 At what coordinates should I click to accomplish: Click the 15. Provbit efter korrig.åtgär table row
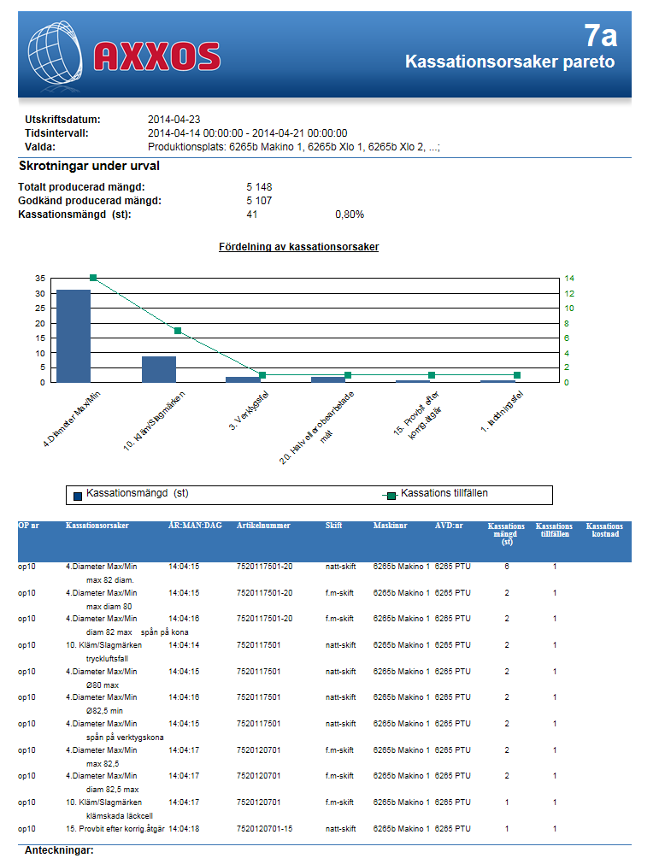[325, 829]
